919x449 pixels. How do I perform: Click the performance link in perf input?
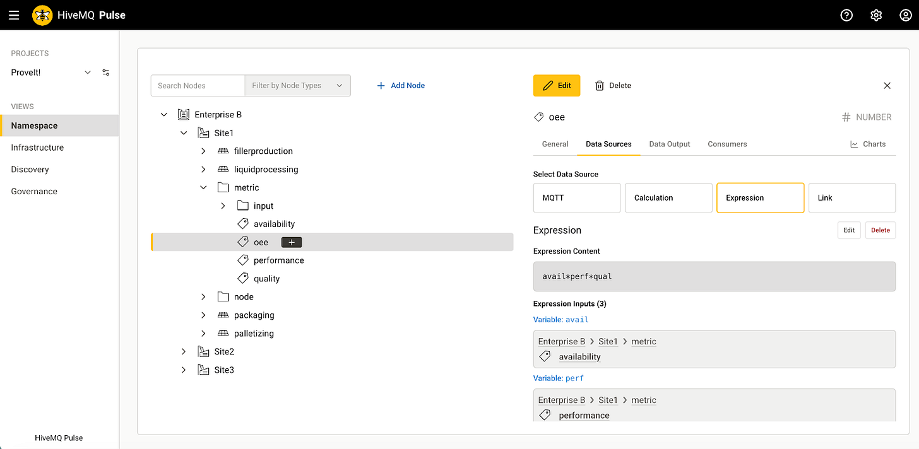(x=584, y=416)
